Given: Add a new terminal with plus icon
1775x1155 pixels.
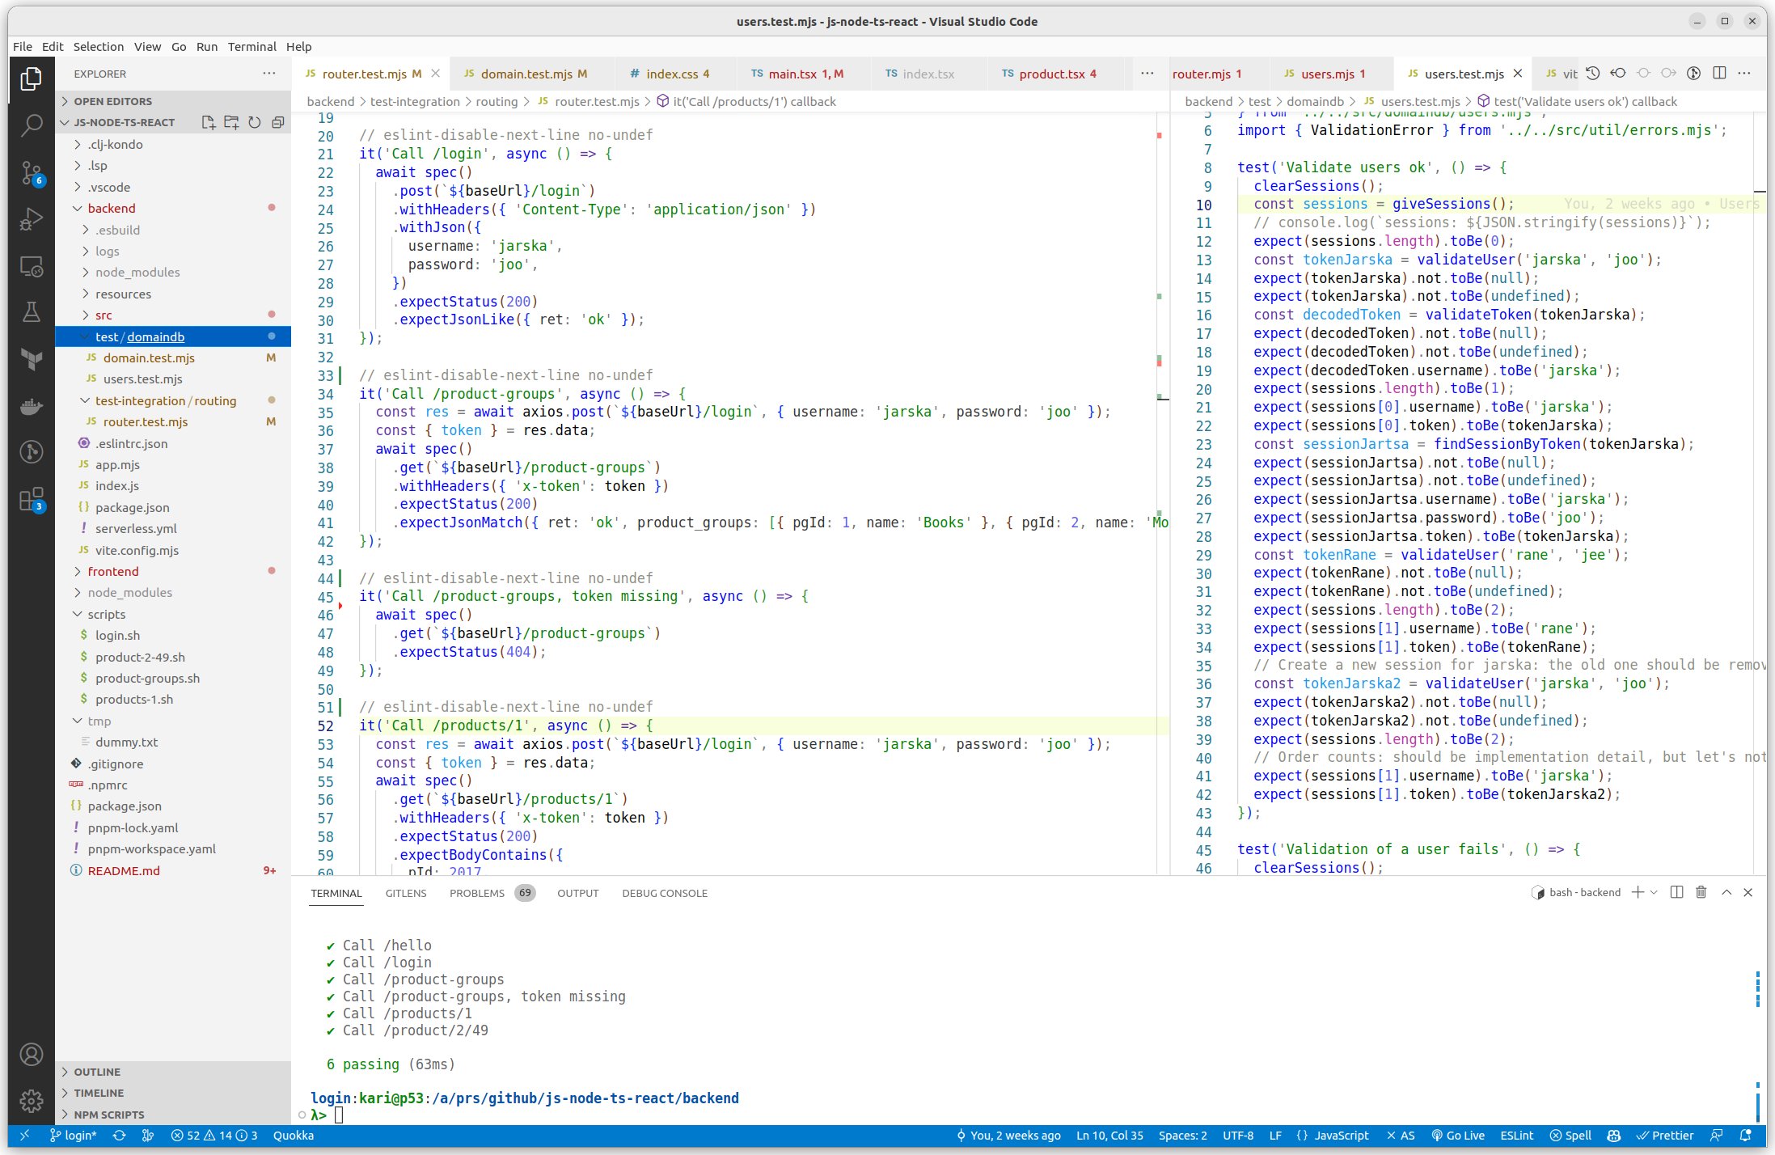Looking at the screenshot, I should (1638, 892).
